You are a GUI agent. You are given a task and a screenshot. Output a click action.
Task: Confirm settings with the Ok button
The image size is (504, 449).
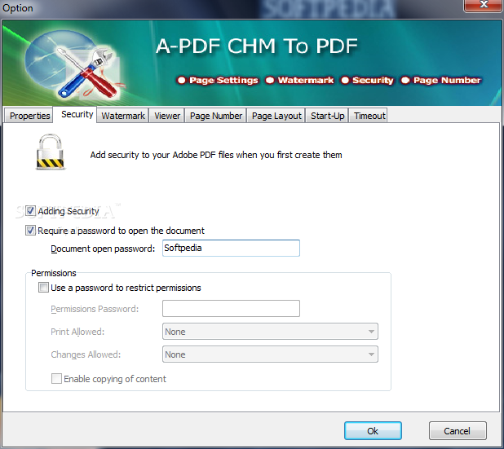point(373,431)
